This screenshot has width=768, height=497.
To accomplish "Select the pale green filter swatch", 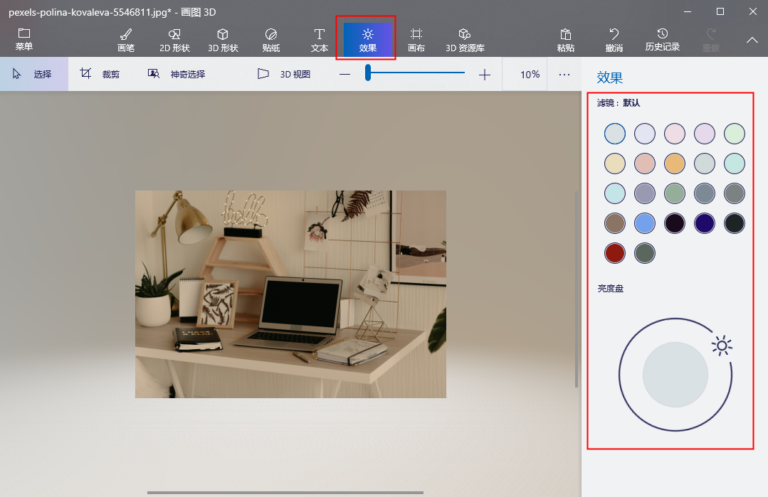I will click(x=735, y=134).
